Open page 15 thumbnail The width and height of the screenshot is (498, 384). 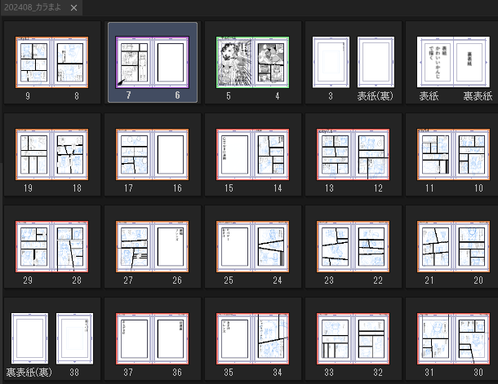[x=234, y=154]
